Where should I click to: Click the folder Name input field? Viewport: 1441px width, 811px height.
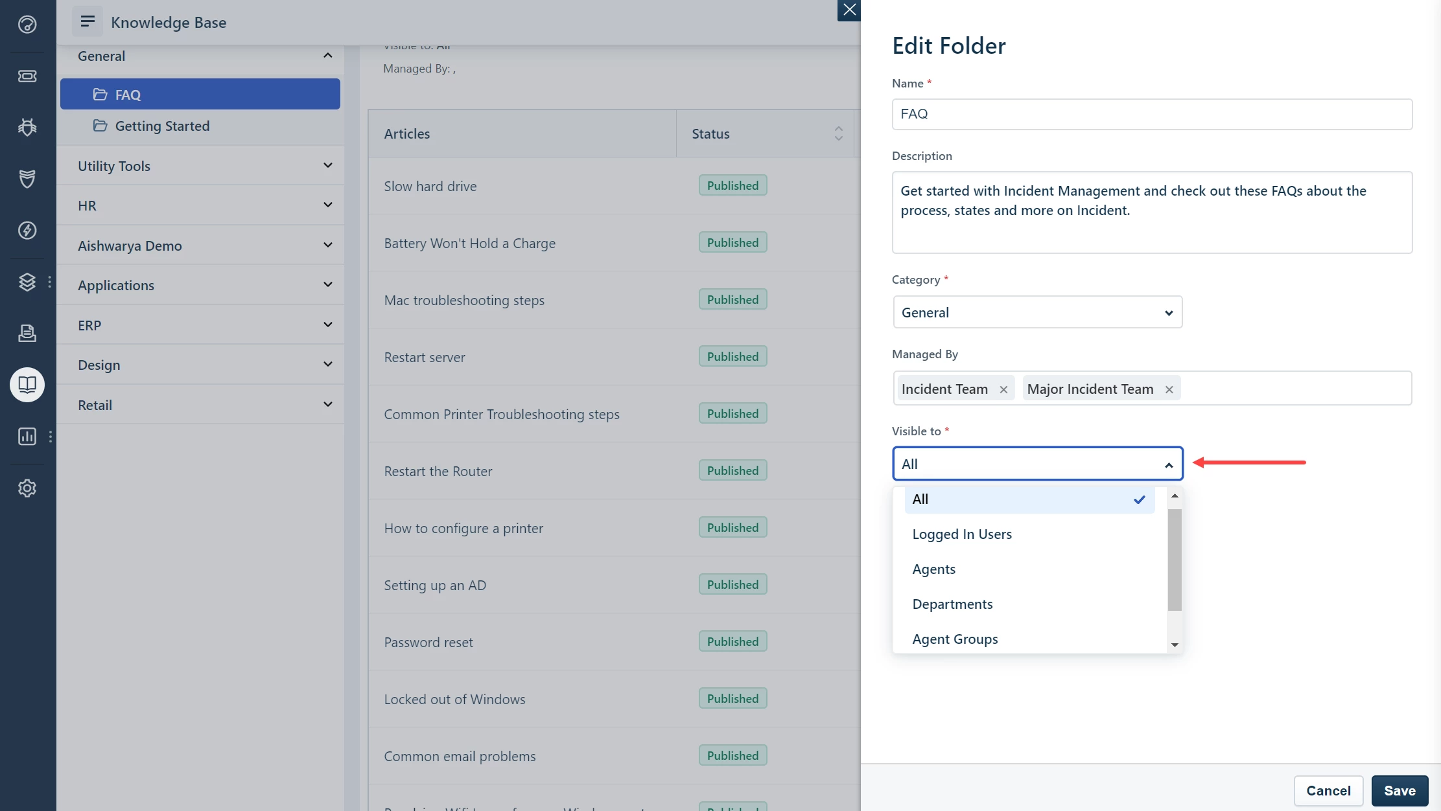pos(1152,114)
